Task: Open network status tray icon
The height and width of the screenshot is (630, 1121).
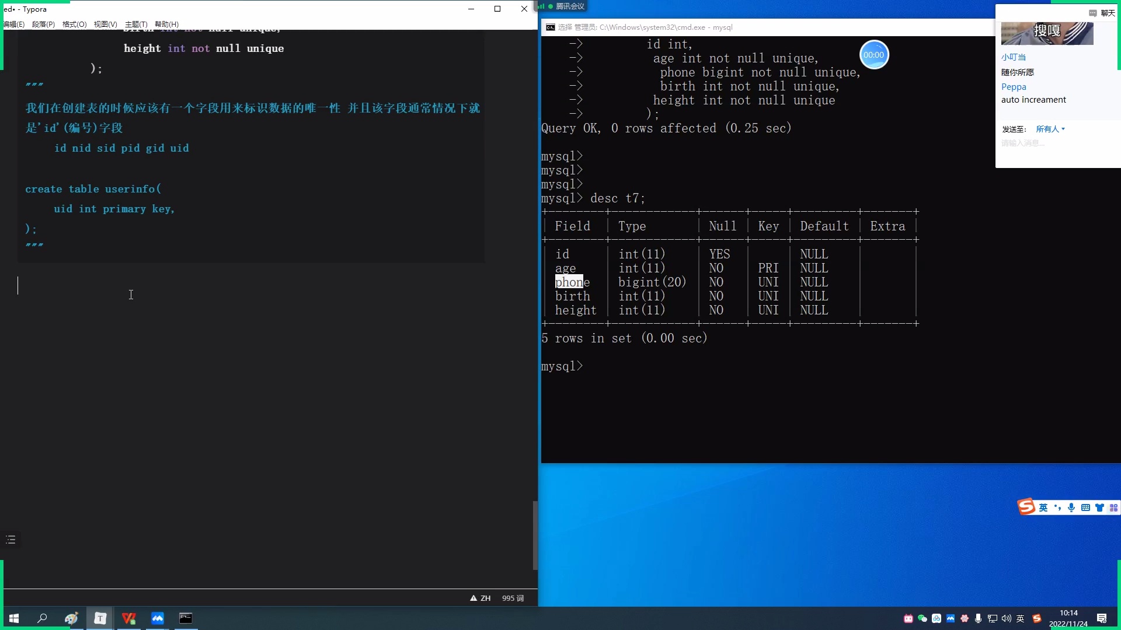Action: click(x=993, y=619)
